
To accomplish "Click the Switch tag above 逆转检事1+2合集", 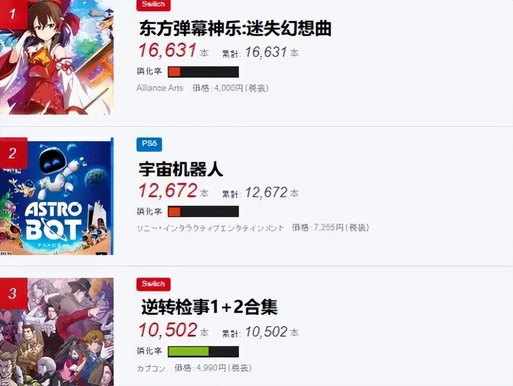I will [153, 284].
